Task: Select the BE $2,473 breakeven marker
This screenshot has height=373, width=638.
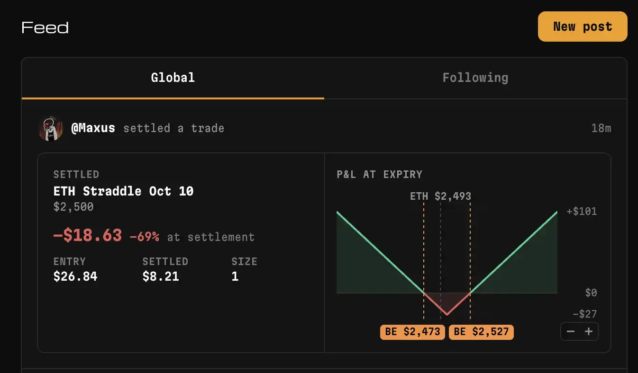Action: 412,332
